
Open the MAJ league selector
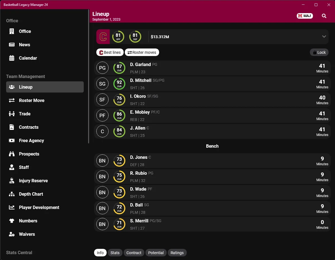point(305,16)
